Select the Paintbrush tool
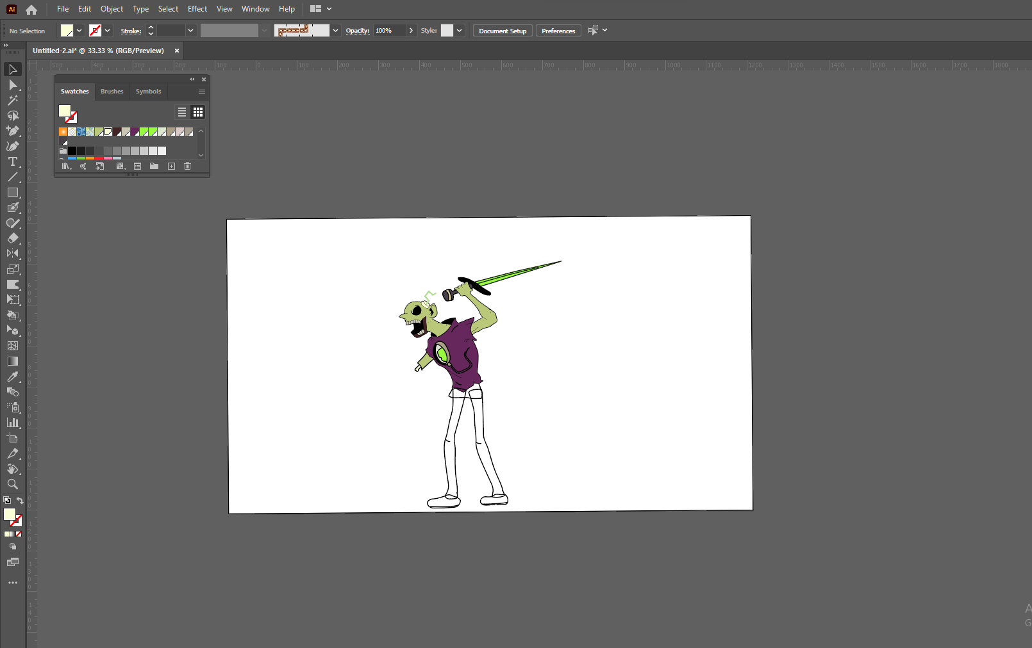 [x=12, y=207]
